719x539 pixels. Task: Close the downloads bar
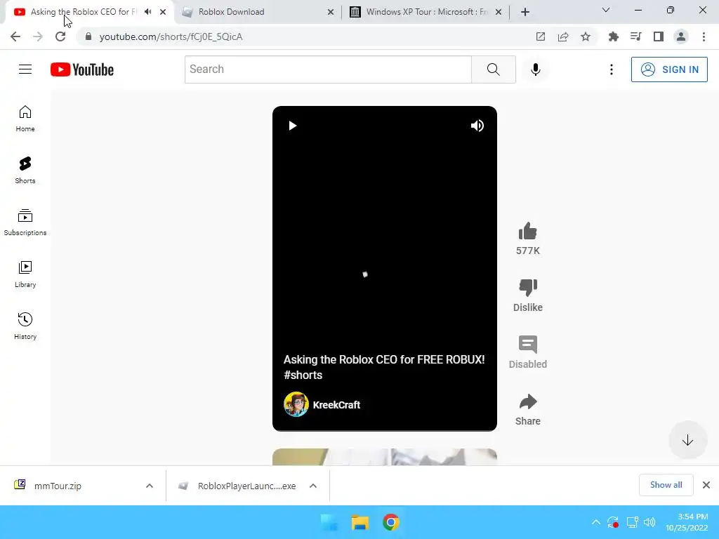click(x=706, y=485)
